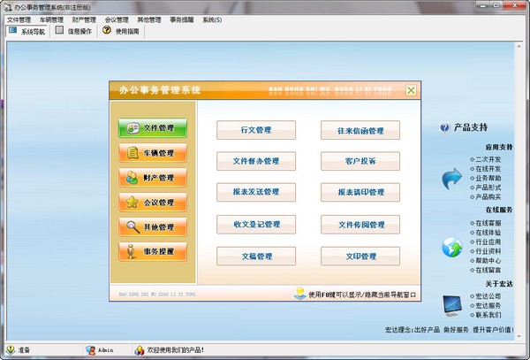The width and height of the screenshot is (530, 360).
Task: Open the 在线留言 link
Action: (x=488, y=270)
